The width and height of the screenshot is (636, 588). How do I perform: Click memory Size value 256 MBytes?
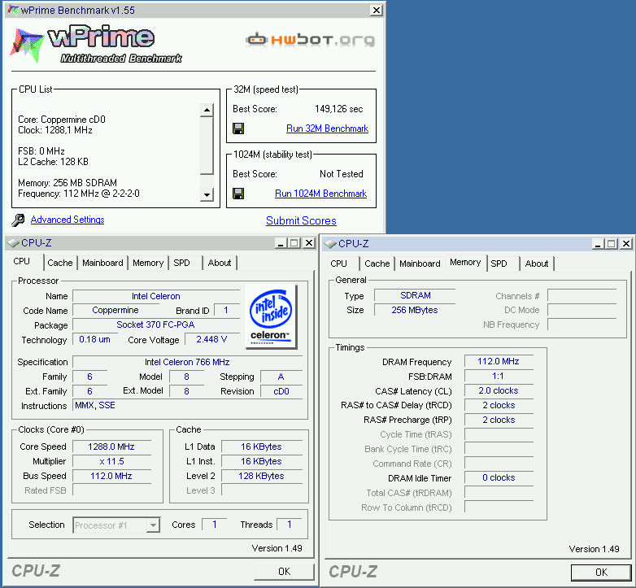415,310
